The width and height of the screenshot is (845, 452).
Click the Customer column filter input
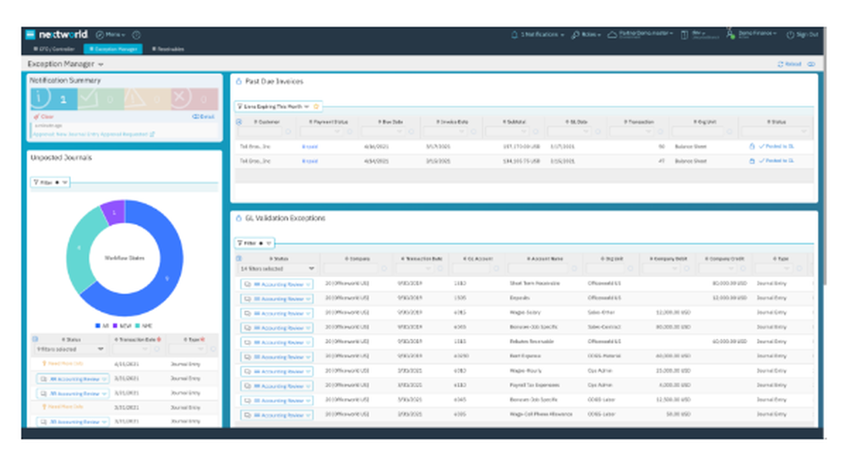tap(261, 132)
